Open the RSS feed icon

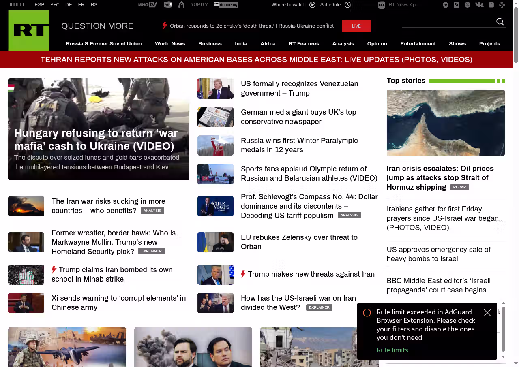[x=457, y=5]
